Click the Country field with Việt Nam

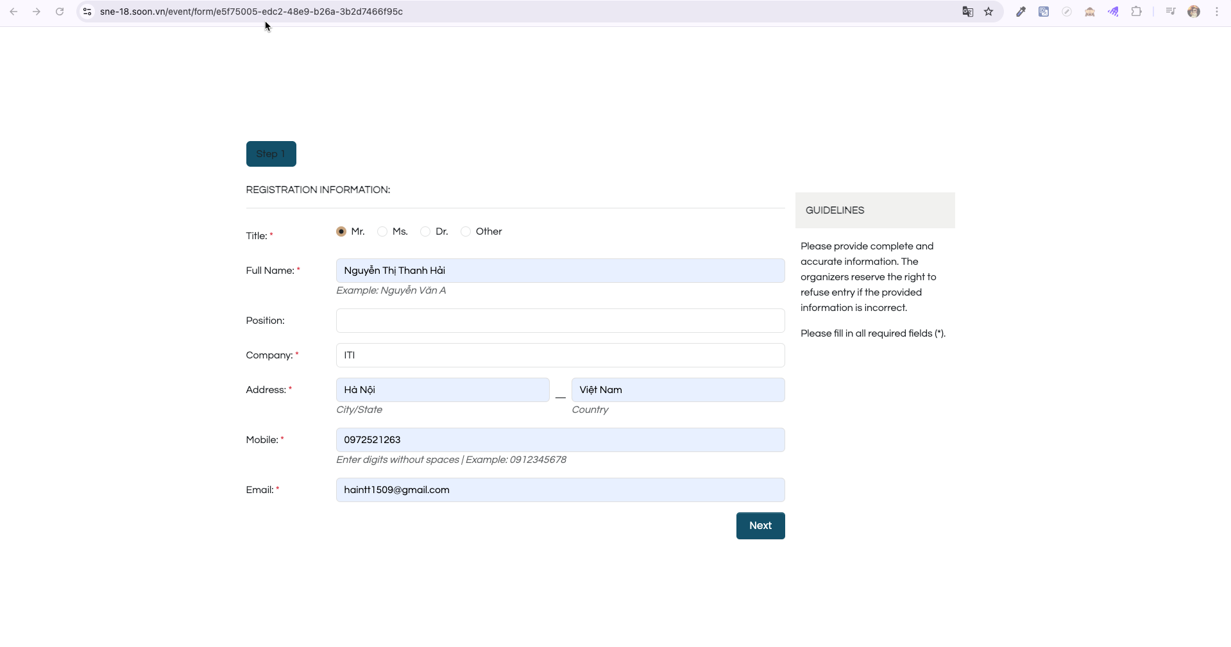(678, 390)
